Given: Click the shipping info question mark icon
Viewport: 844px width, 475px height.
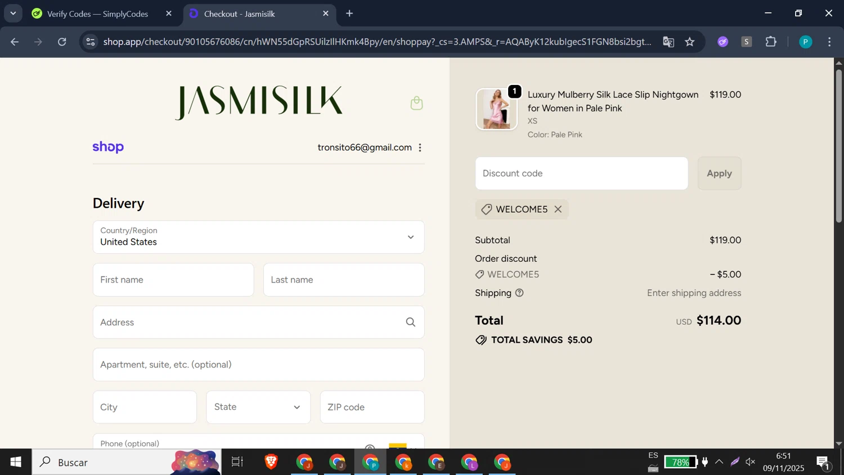Looking at the screenshot, I should point(519,293).
